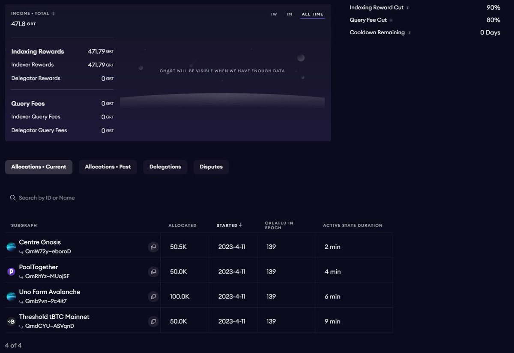Click 50.5K allocated value
Image resolution: width=514 pixels, height=353 pixels.
[178, 247]
